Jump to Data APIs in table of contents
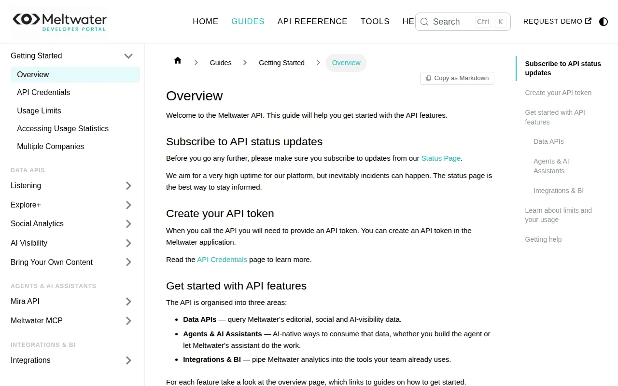The height and width of the screenshot is (386, 618). (x=548, y=141)
